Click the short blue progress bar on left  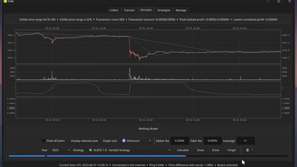(x=27, y=156)
